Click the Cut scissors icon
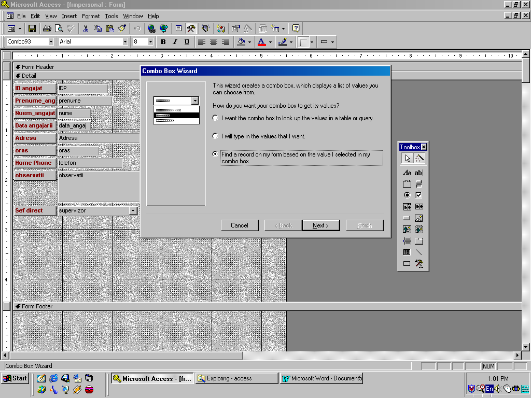531x398 pixels. pyautogui.click(x=86, y=29)
